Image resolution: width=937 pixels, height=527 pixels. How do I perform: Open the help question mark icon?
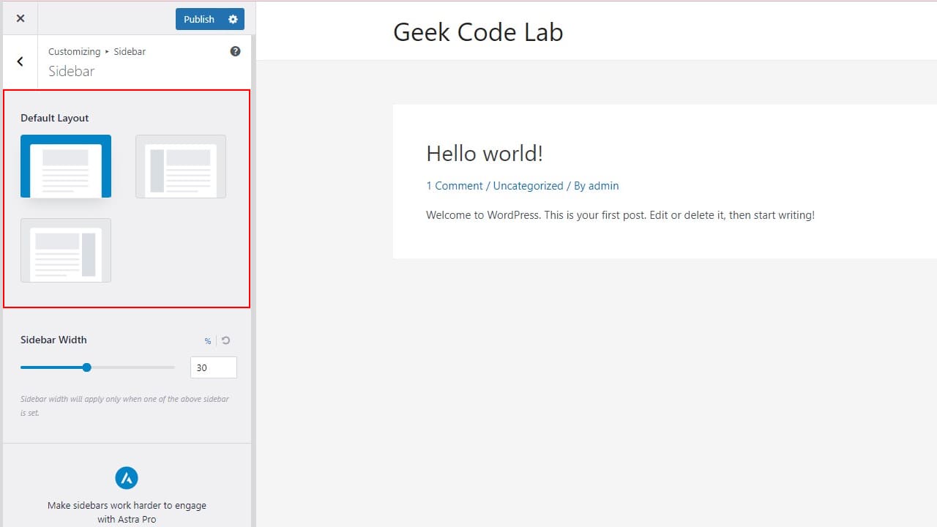tap(235, 51)
